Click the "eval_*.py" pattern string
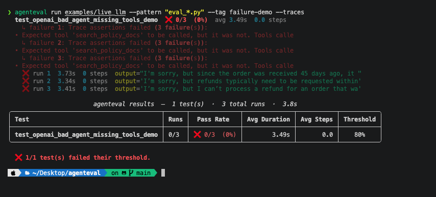The height and width of the screenshot is (197, 436). 184,12
